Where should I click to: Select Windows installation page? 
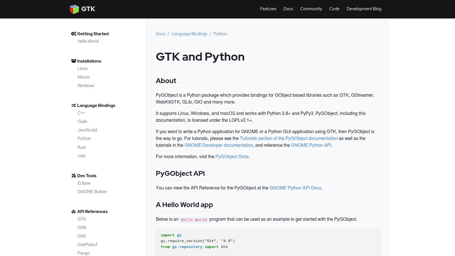[x=86, y=86]
